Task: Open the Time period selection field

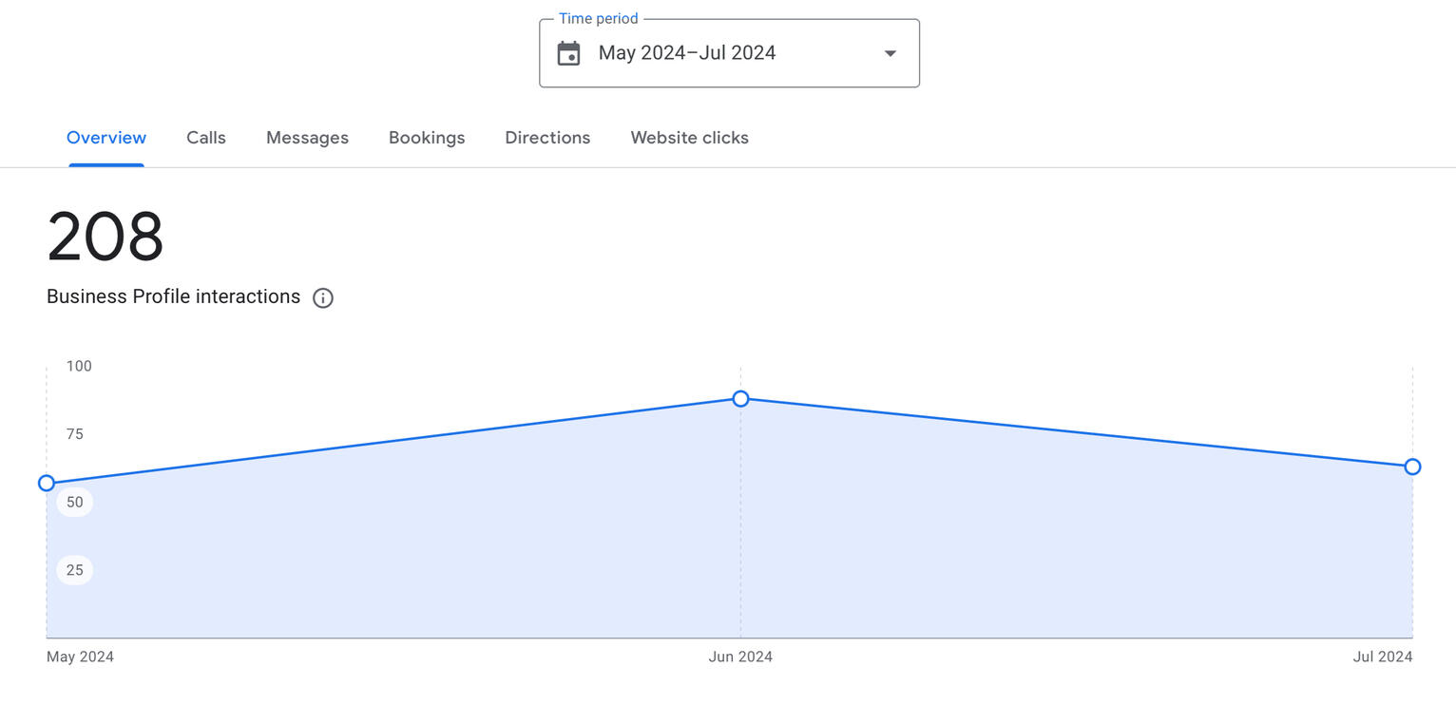Action: tap(729, 53)
